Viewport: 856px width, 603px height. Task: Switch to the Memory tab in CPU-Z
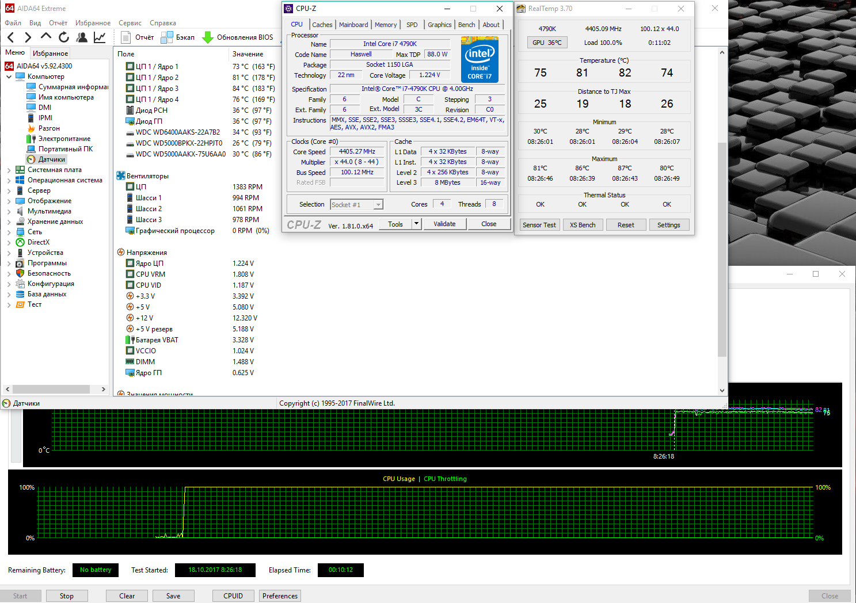385,25
